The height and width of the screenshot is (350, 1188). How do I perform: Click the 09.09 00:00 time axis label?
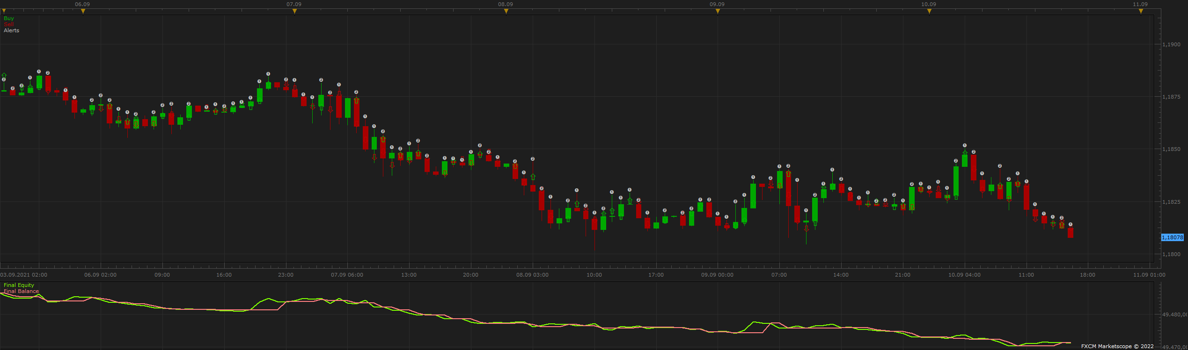click(717, 275)
